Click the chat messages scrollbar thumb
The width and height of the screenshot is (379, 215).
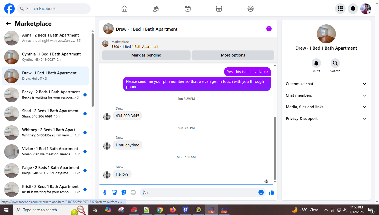pyautogui.click(x=275, y=148)
